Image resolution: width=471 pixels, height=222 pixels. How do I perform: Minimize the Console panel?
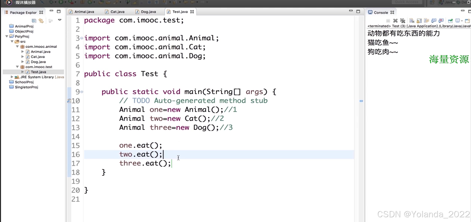pos(463,11)
